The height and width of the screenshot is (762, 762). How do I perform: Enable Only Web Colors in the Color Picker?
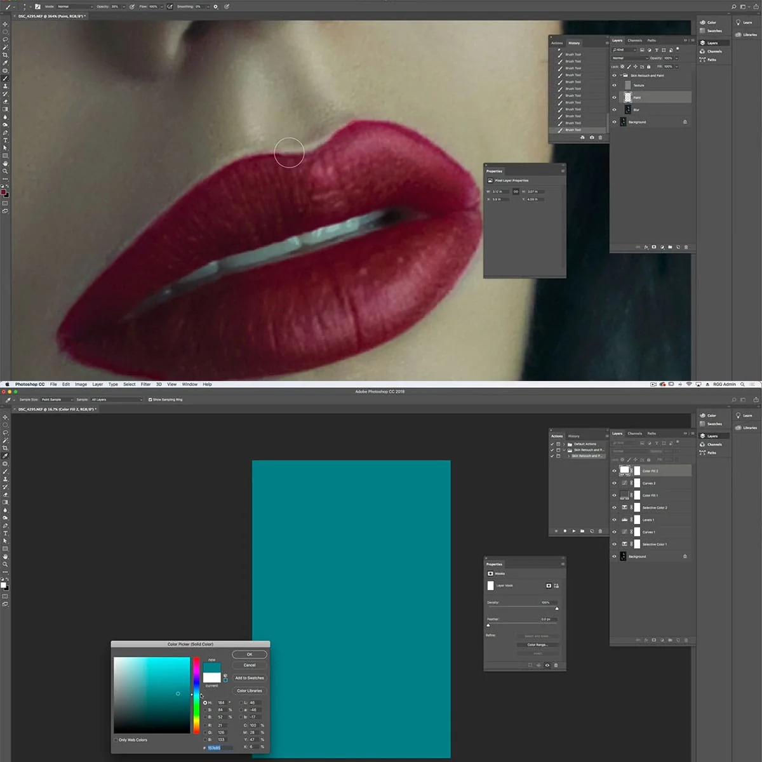116,740
